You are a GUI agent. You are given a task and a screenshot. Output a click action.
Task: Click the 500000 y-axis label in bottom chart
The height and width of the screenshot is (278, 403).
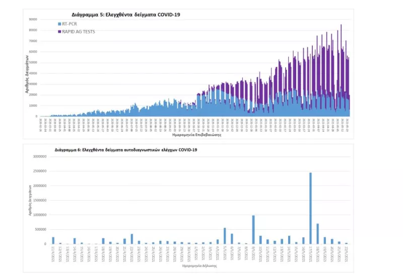pyautogui.click(x=40, y=230)
